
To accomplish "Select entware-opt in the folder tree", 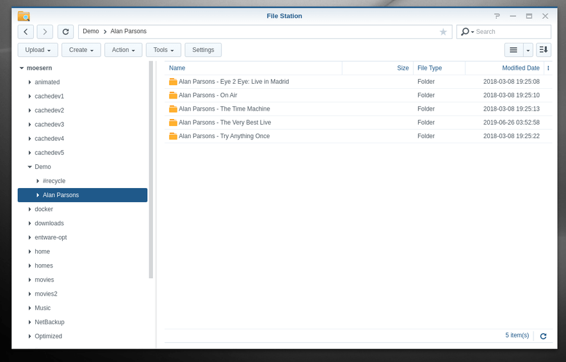I will coord(51,237).
